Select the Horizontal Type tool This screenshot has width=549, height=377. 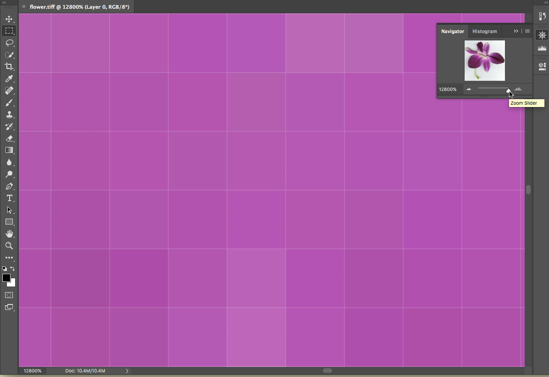click(9, 198)
